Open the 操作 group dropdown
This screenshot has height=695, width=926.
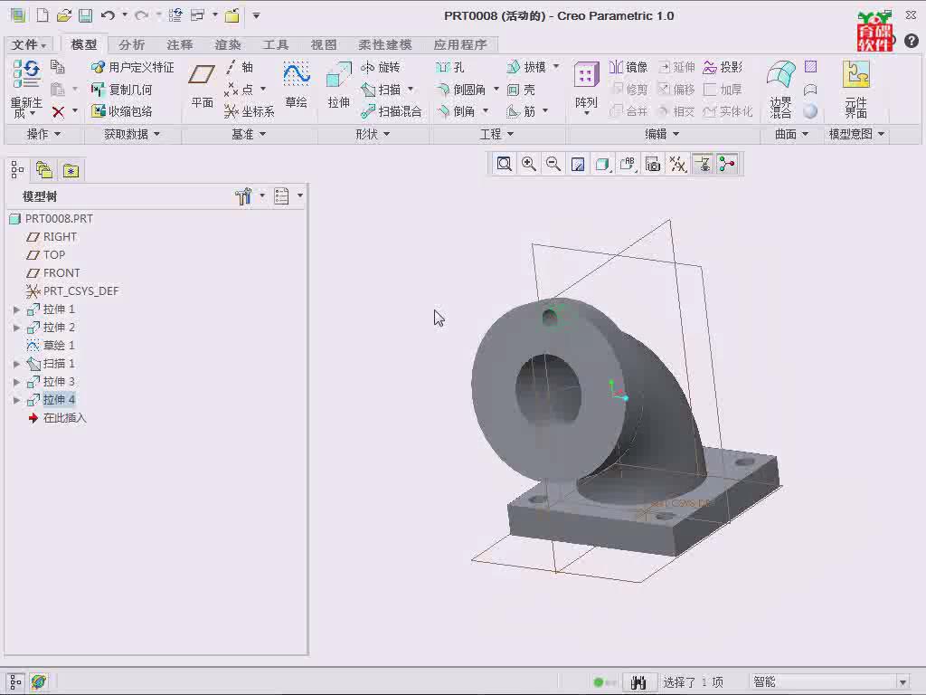click(x=43, y=134)
